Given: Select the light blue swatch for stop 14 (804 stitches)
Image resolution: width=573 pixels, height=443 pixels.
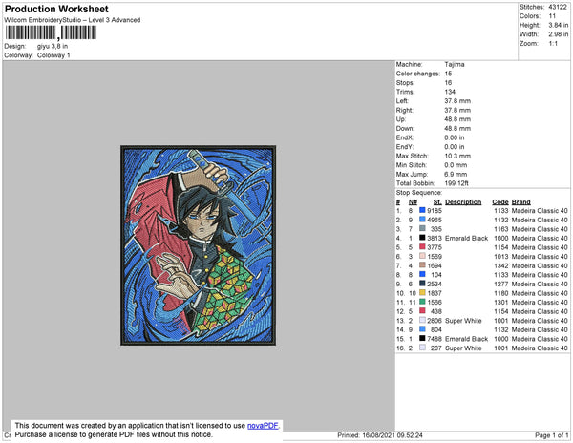Looking at the screenshot, I should tap(422, 329).
